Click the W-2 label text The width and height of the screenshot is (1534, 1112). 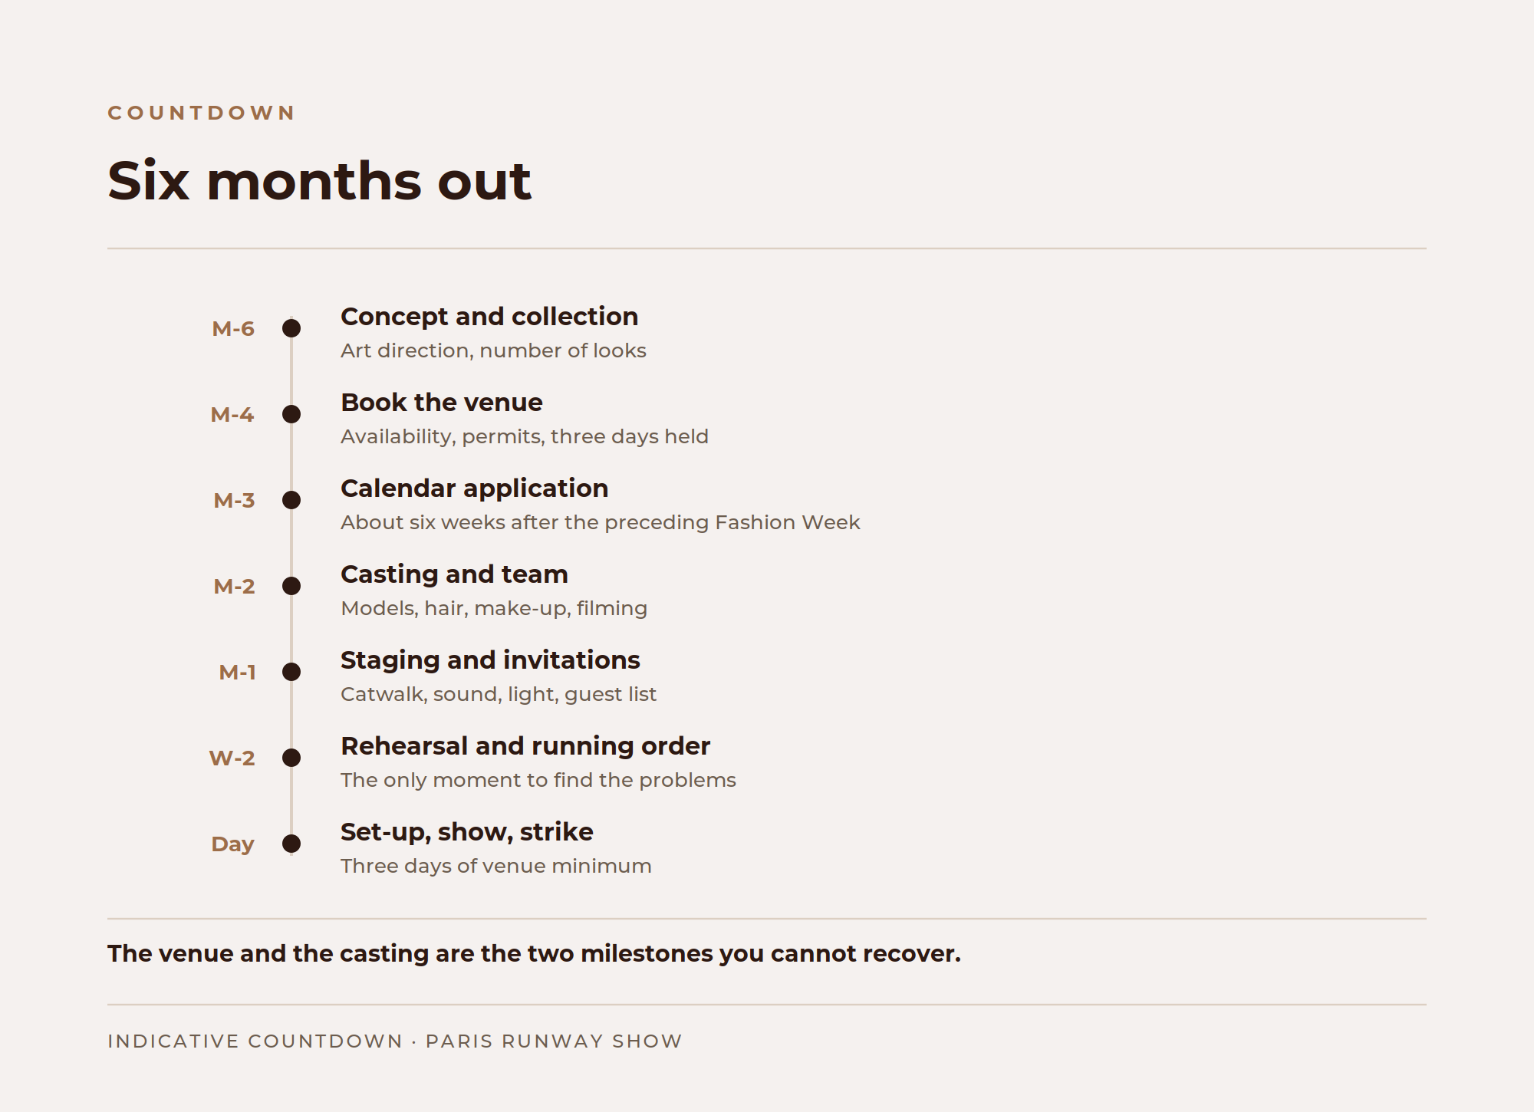pos(232,758)
